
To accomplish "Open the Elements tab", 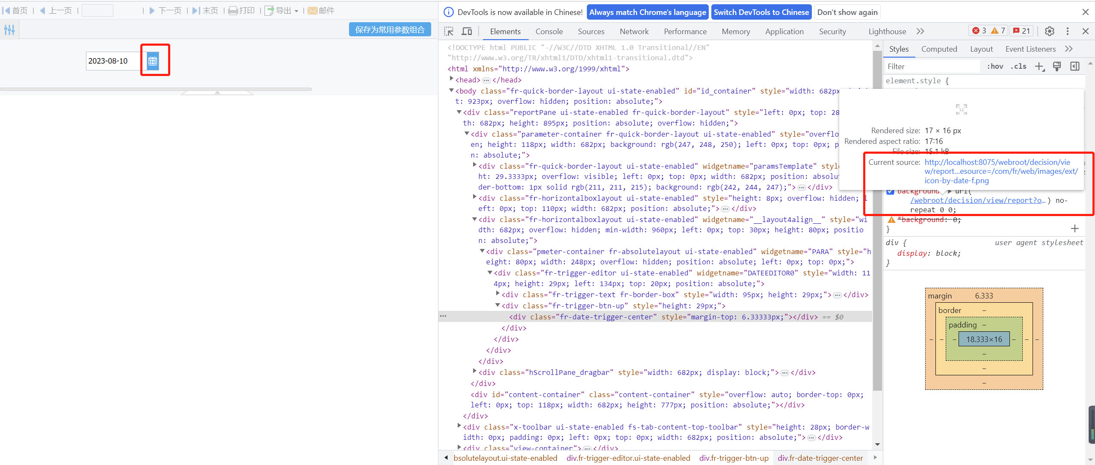I will click(505, 32).
